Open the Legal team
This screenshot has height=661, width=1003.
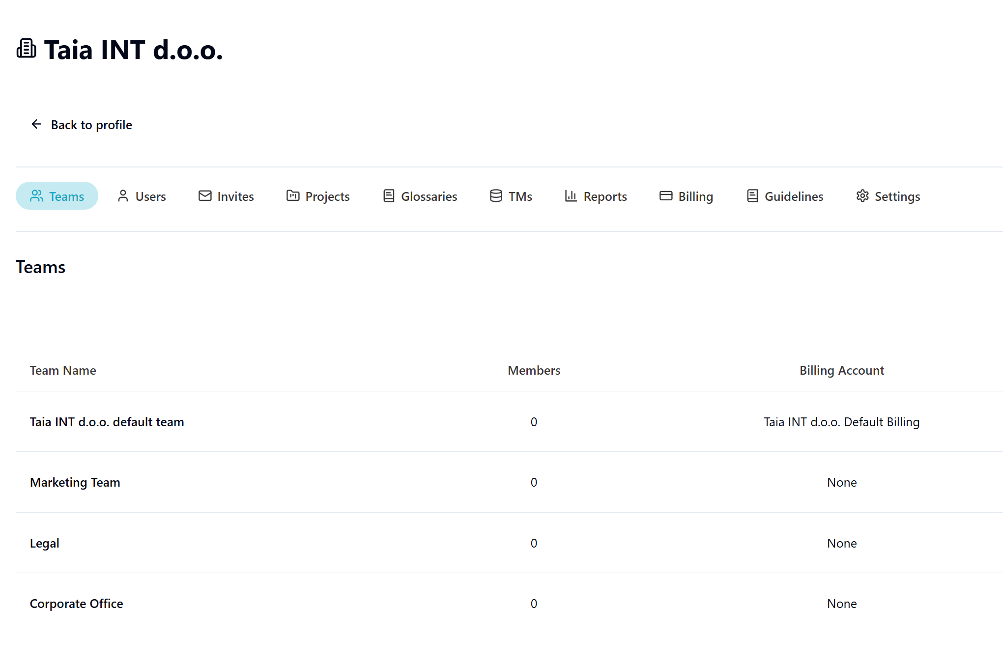pos(44,543)
